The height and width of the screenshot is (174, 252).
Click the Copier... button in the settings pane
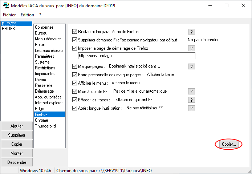pyautogui.click(x=229, y=144)
